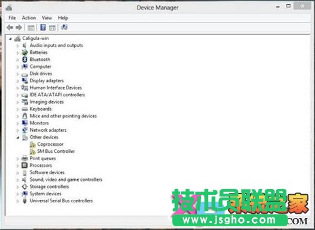Click the Bluetooth logo icon
315x230 pixels.
pyautogui.click(x=25, y=60)
